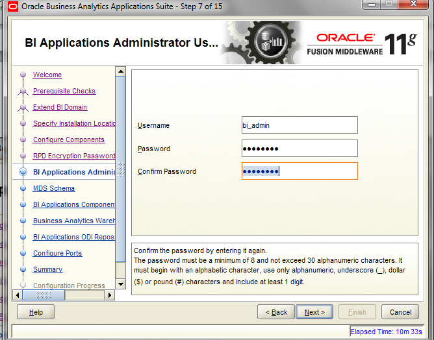Screen dimensions: 434x340
Task: Click the Configure Ports step bullet
Action: (23, 253)
